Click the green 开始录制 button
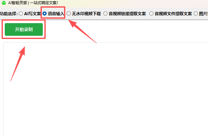Viewport: 208px width, 135px height. click(24, 29)
